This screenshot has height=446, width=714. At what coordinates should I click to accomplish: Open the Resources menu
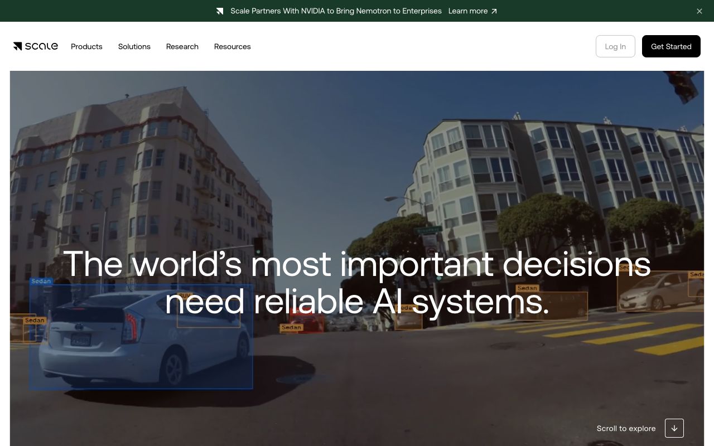[233, 46]
